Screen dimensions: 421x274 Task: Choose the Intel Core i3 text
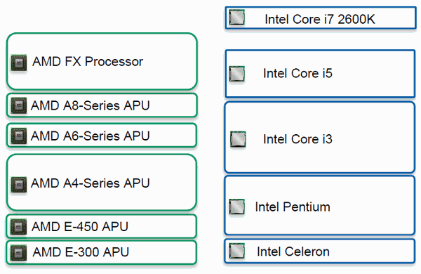[x=298, y=139]
